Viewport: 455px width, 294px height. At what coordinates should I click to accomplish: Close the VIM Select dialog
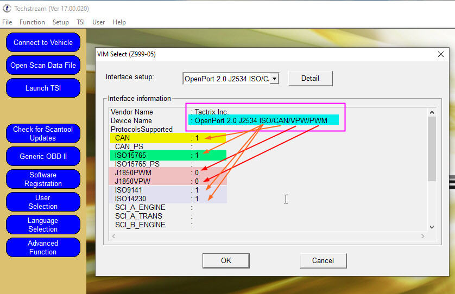pos(441,54)
